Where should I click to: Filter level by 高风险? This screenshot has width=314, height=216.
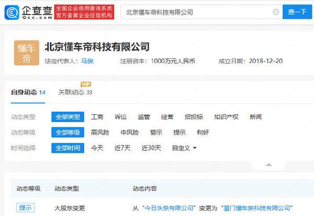100,133
